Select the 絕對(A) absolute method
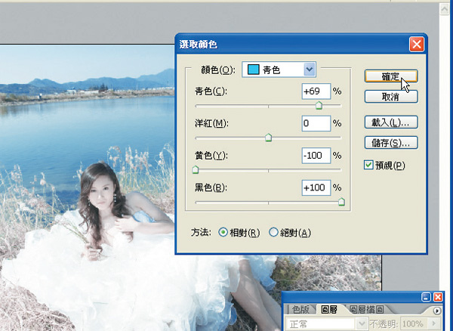Viewport: 453px width, 331px height. (273, 232)
